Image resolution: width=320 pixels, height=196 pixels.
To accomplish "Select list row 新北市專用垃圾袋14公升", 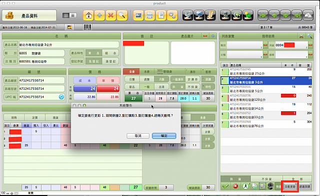I will 266,107.
